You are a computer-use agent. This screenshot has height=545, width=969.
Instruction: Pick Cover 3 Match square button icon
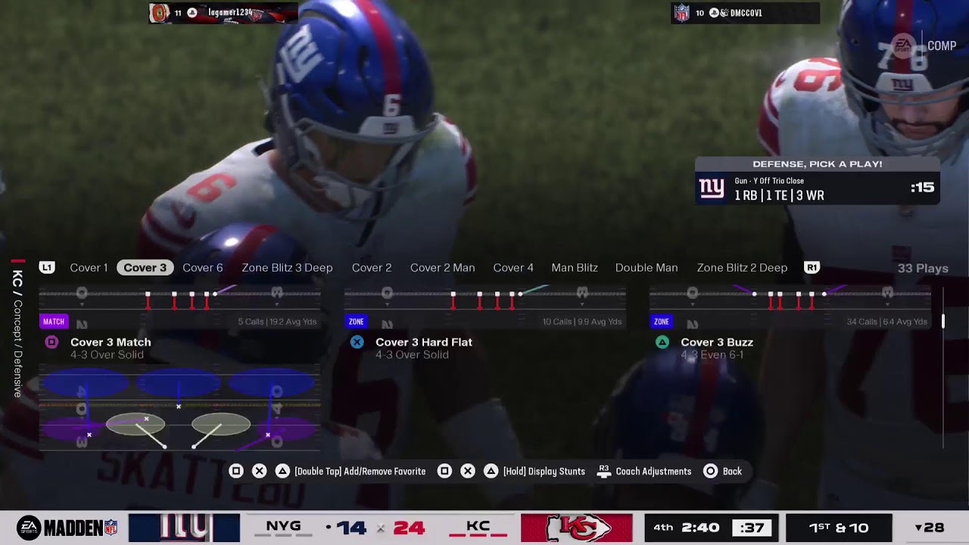[x=51, y=342]
